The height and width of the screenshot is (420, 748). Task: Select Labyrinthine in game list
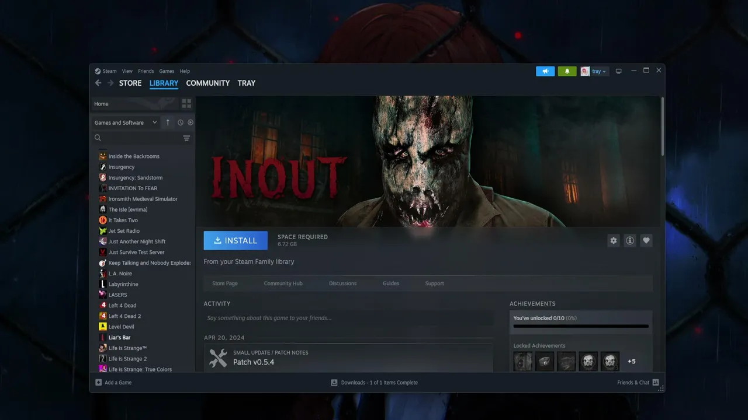pyautogui.click(x=123, y=284)
